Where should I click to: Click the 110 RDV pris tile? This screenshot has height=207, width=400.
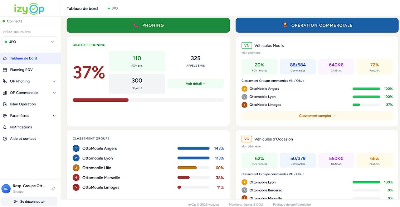tap(137, 62)
